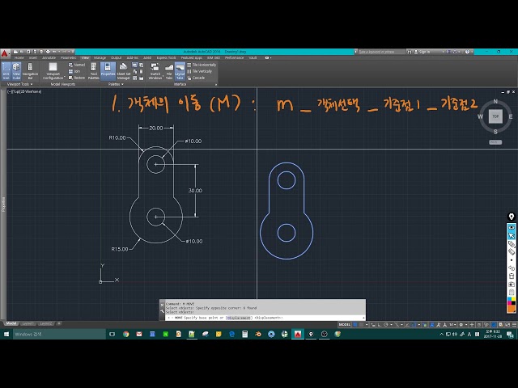Switch to the Layout2 tab
The image size is (518, 388).
(45, 323)
